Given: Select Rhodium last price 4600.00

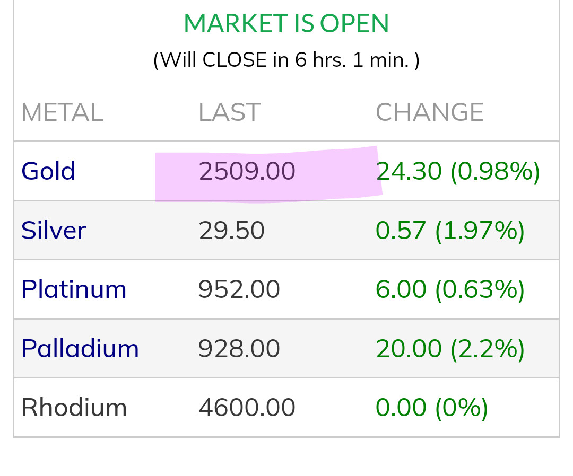Looking at the screenshot, I should (x=247, y=408).
